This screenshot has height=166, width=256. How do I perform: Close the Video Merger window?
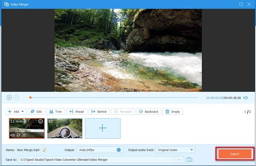point(249,4)
